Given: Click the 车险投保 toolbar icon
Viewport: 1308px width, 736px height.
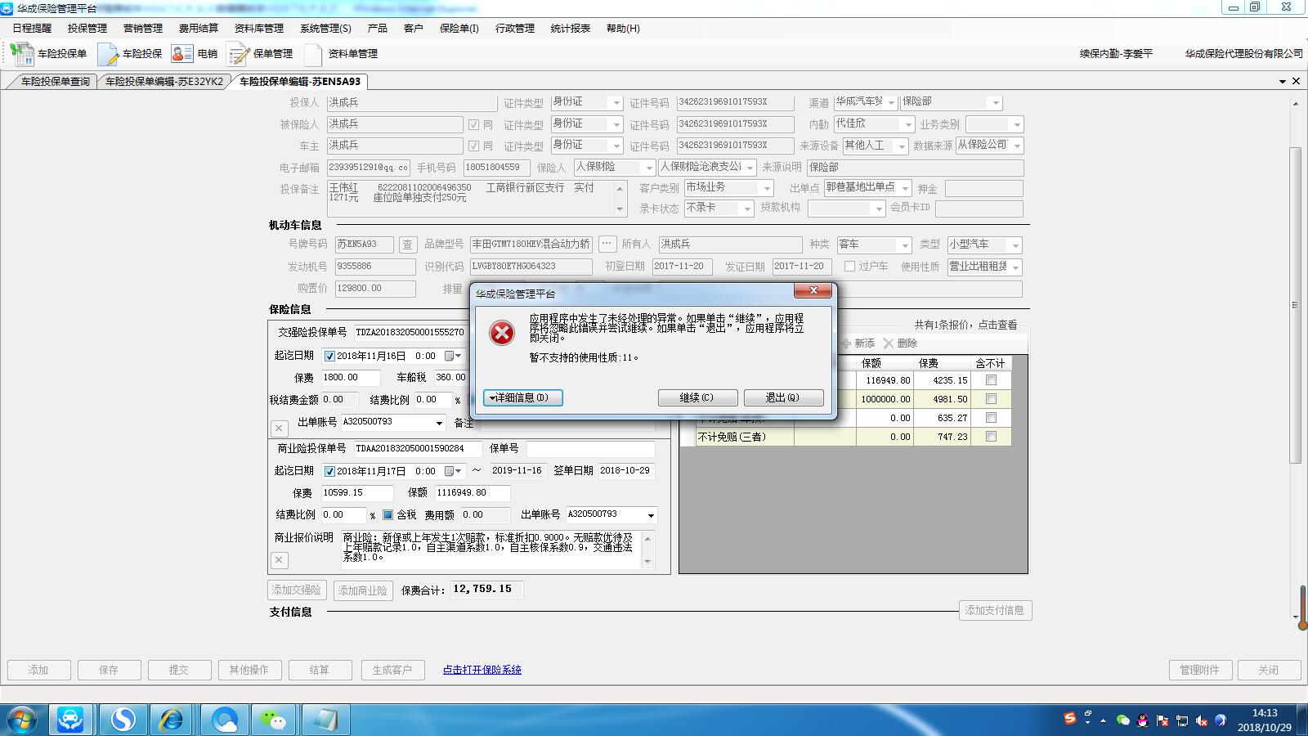Looking at the screenshot, I should pyautogui.click(x=109, y=54).
